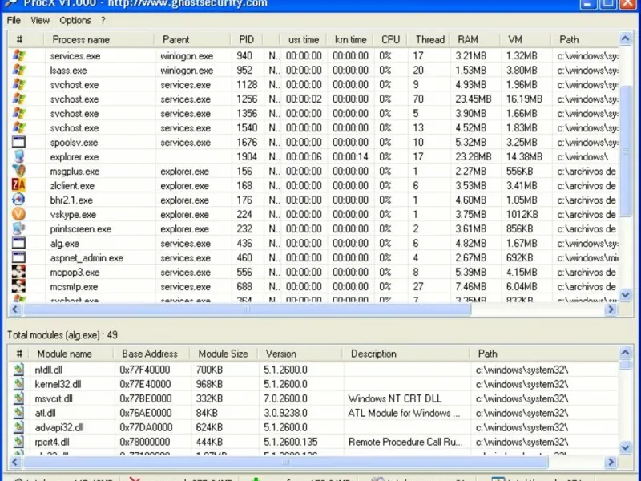Click the aspnet_admin.exe icon
Viewport: 641px width, 481px height.
(18, 257)
